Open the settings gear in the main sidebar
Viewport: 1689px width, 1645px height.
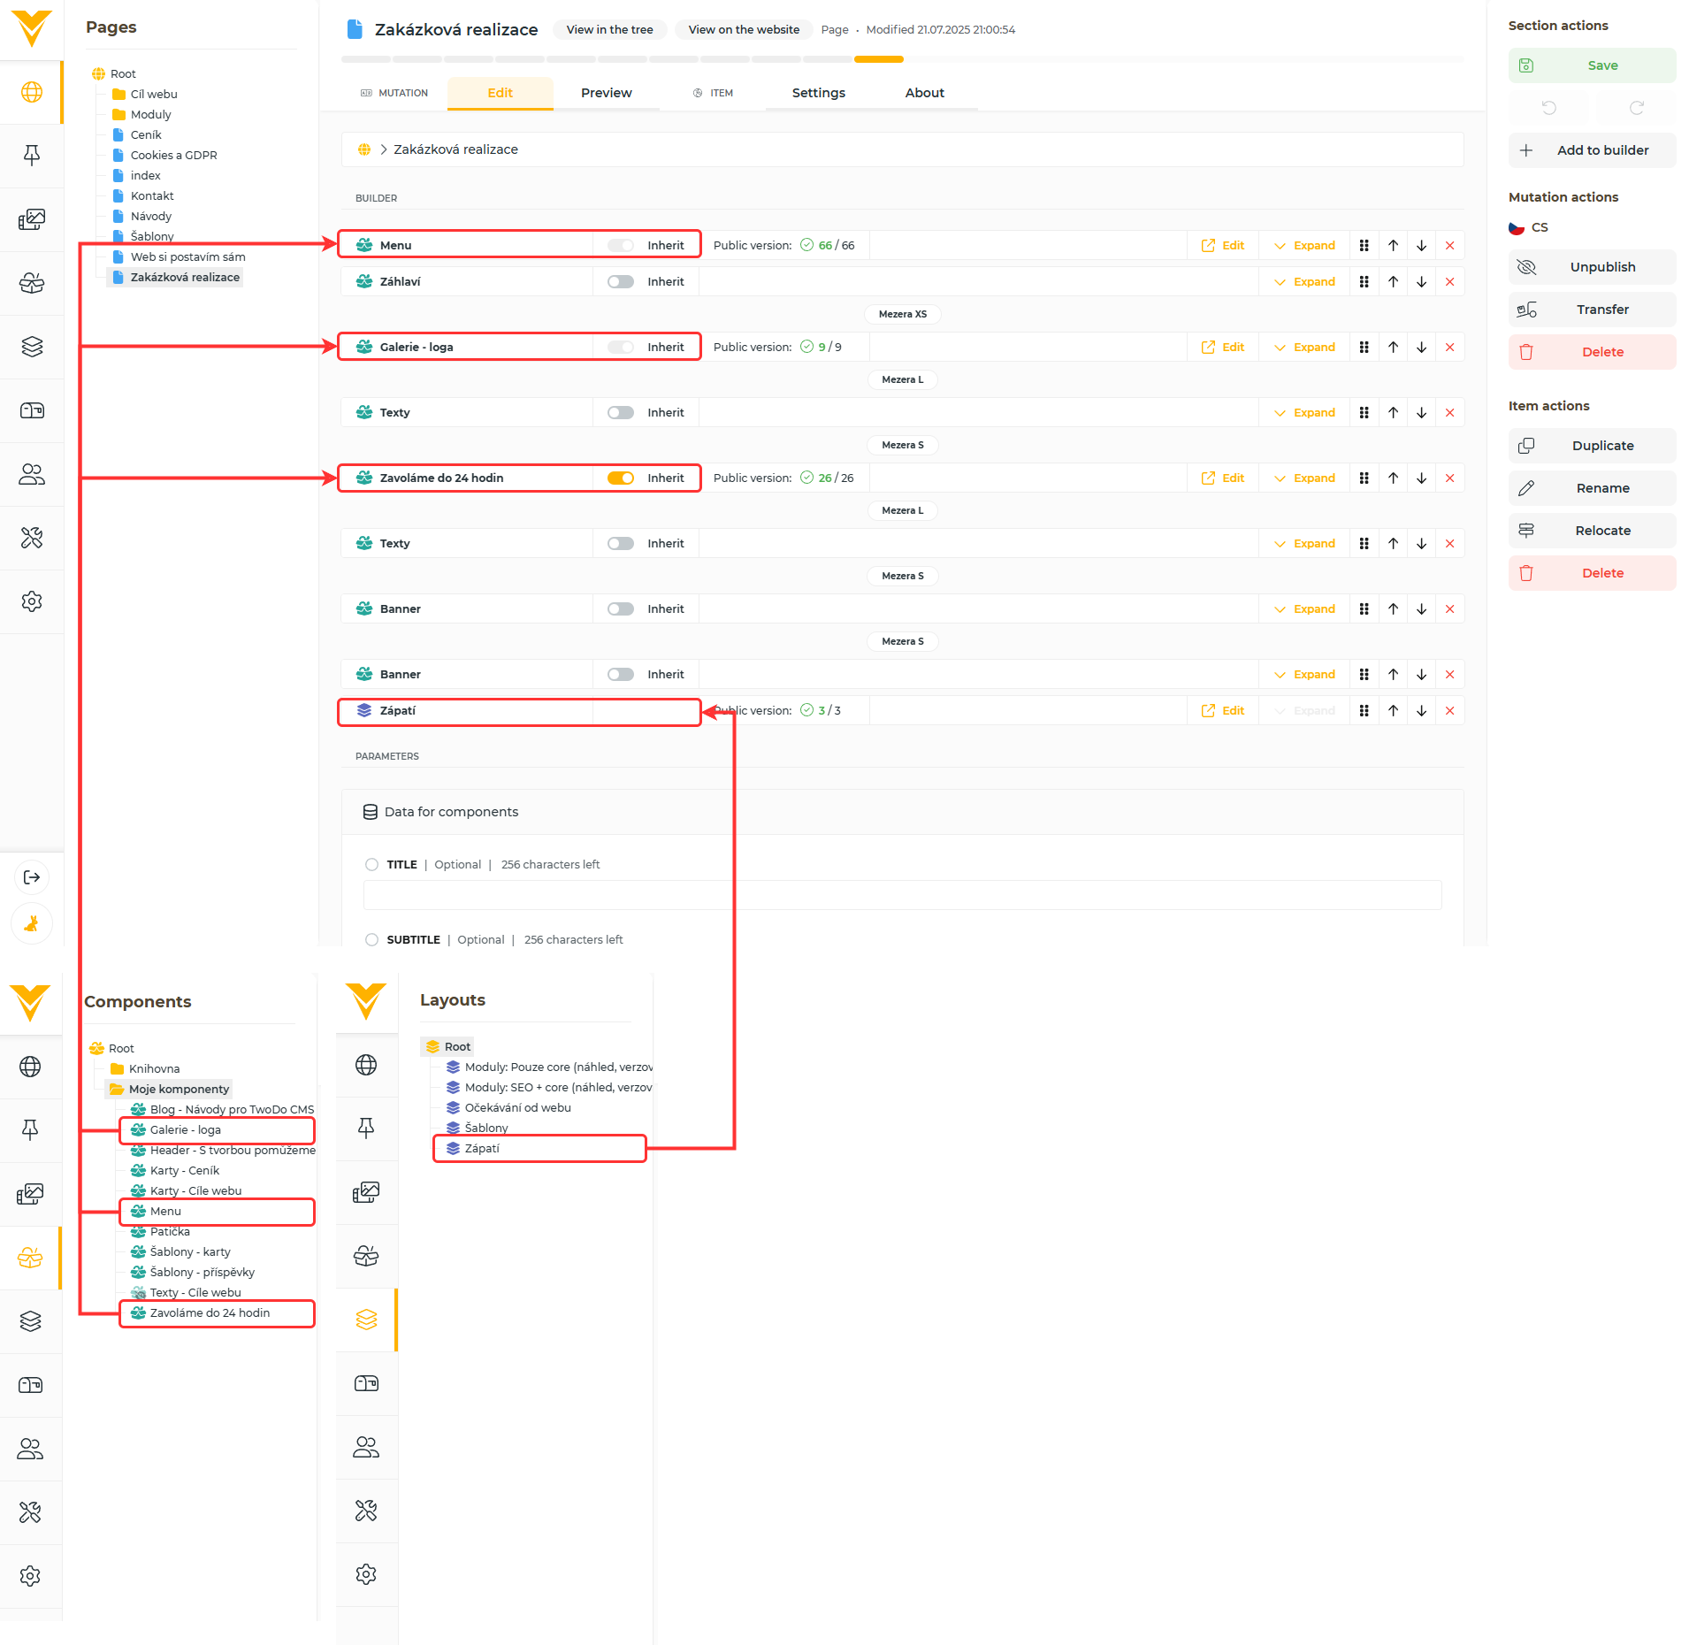32,601
